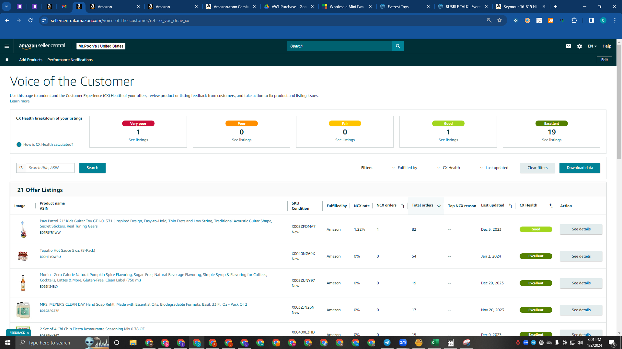Image resolution: width=622 pixels, height=349 pixels.
Task: Sort by Total orders arrow
Action: [439, 206]
